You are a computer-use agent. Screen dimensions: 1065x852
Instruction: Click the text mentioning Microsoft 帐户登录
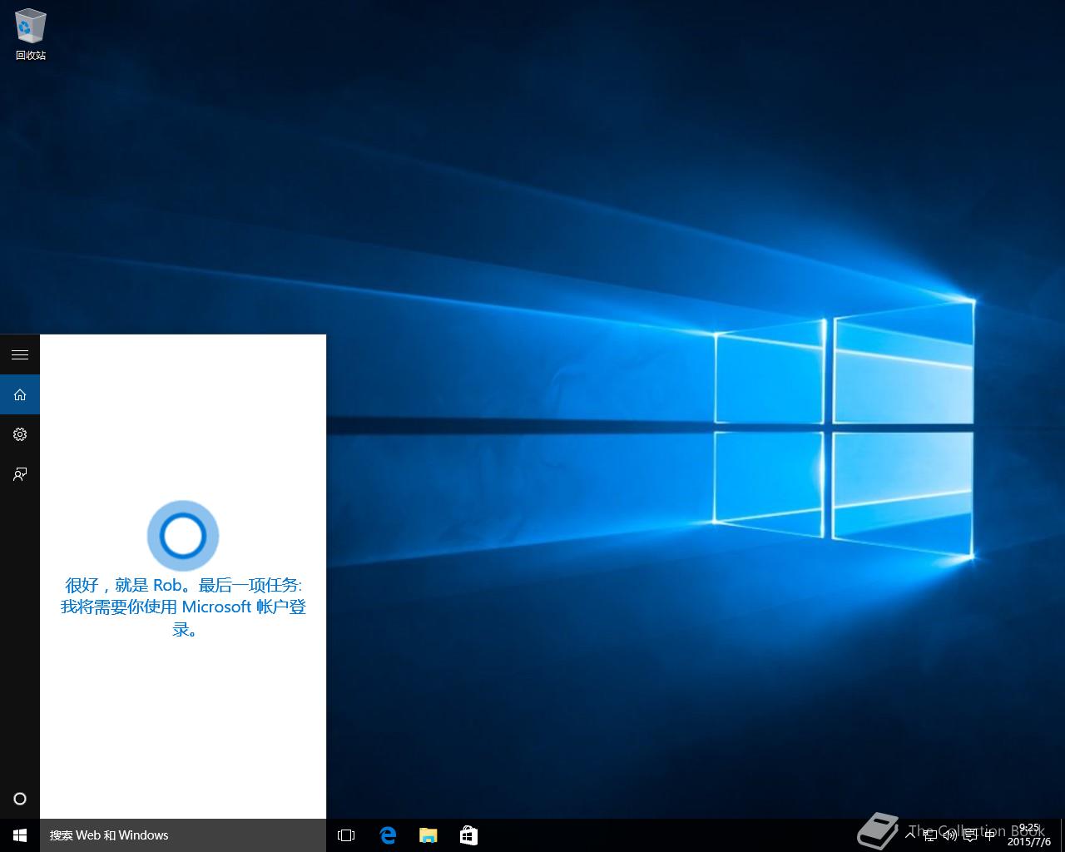(x=183, y=607)
